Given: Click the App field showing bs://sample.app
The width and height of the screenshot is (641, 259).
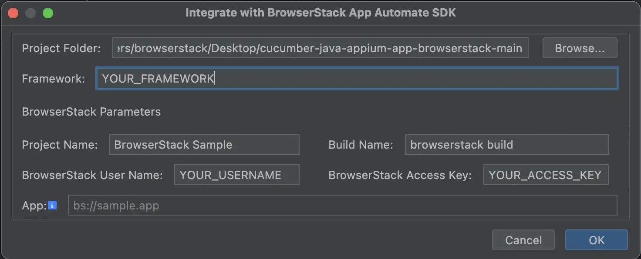Looking at the screenshot, I should click(342, 206).
